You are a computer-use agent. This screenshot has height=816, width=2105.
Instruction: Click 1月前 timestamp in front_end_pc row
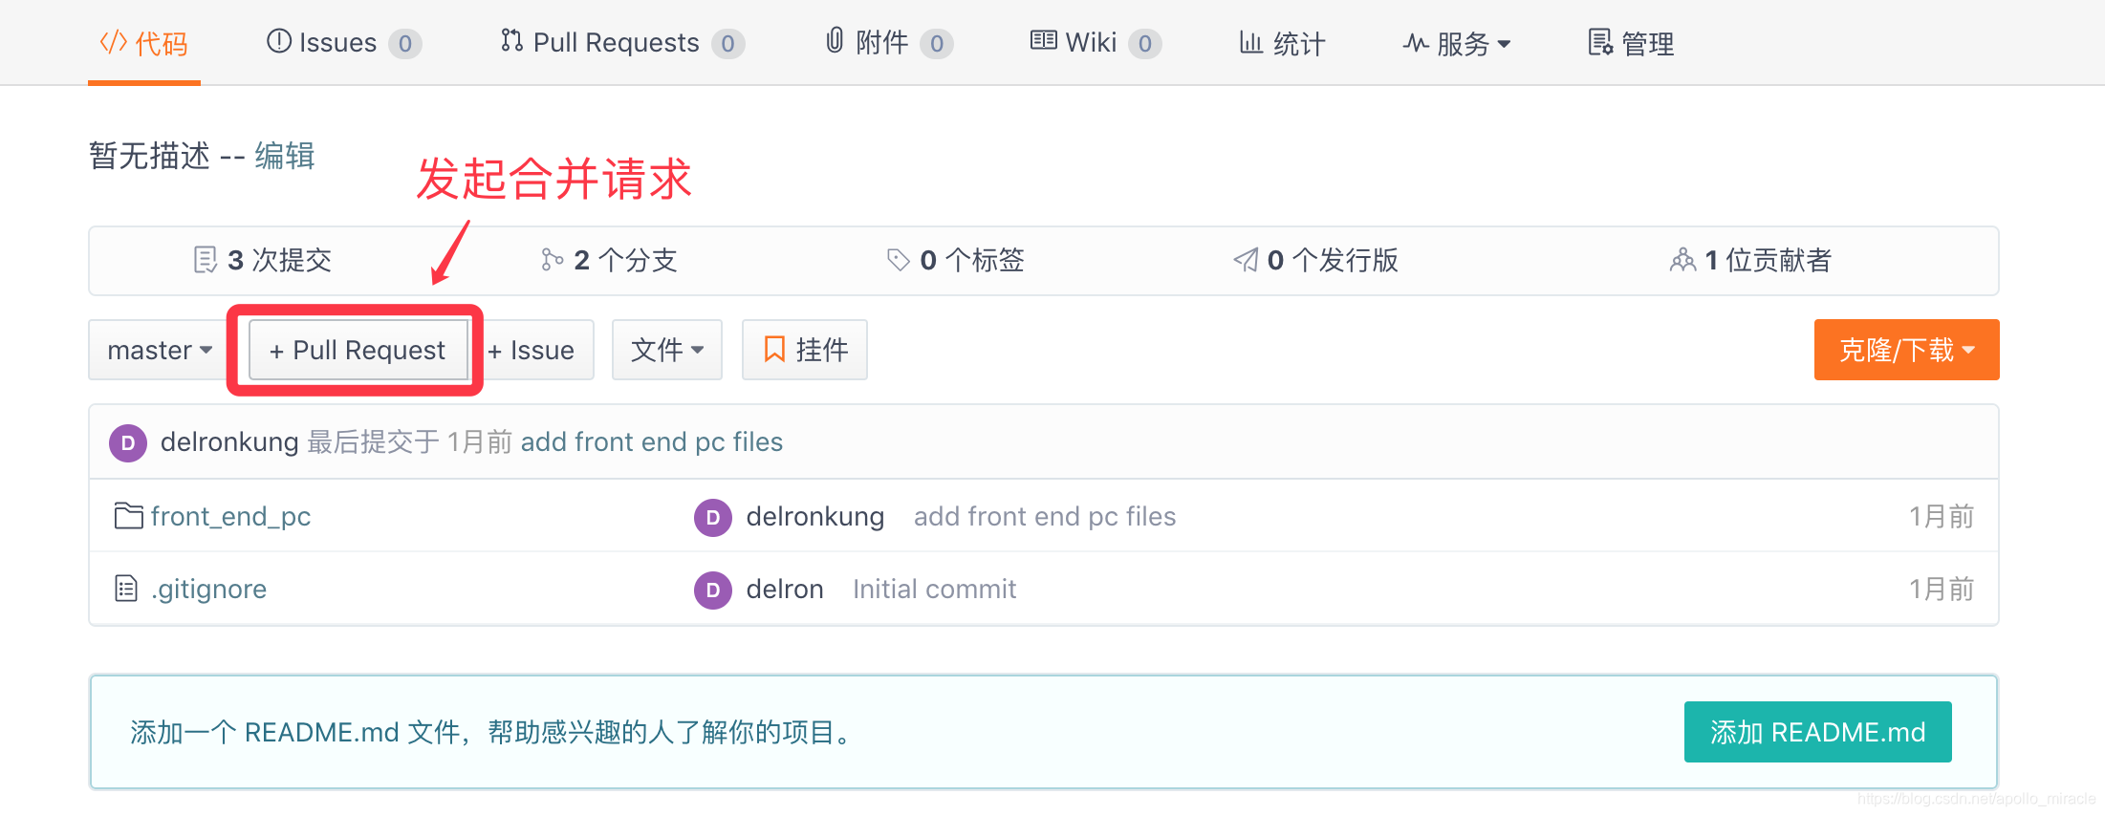(1942, 516)
